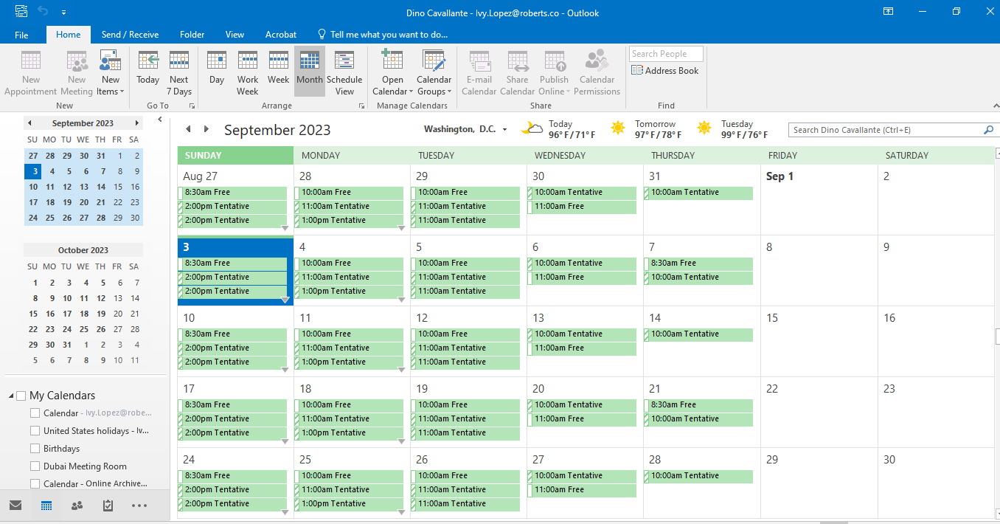Switch to Work Week view
This screenshot has width=1000, height=524.
pos(248,72)
